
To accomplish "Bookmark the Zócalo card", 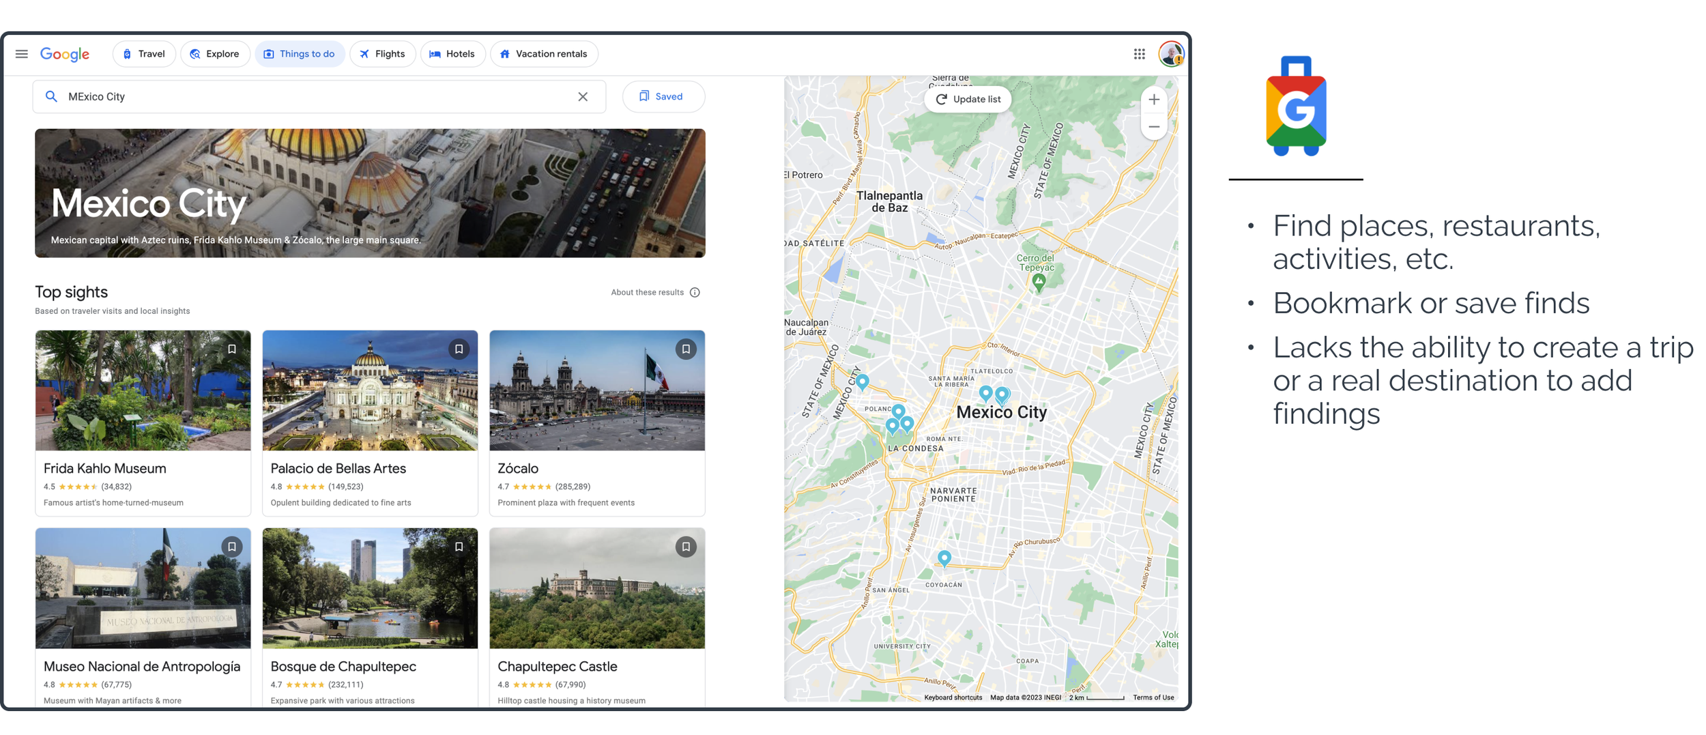I will (686, 349).
